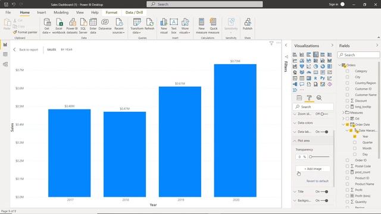Toggle the Background switch
This screenshot has height=214, width=381.
(x=324, y=201)
